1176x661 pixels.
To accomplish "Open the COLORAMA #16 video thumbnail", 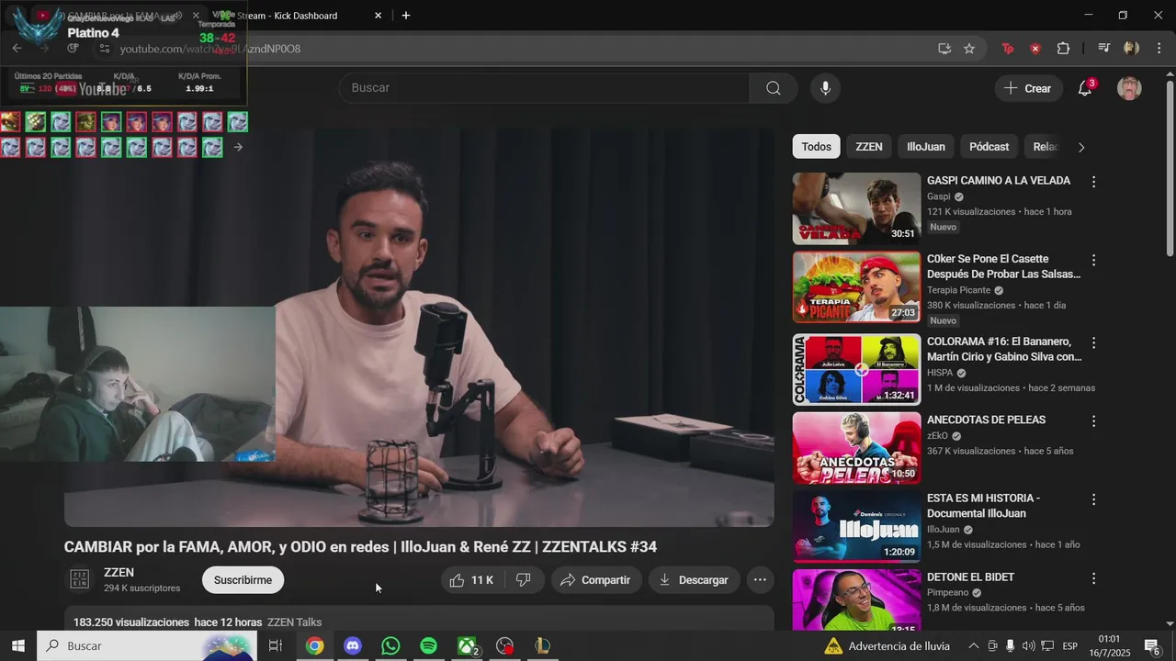I will coord(856,369).
